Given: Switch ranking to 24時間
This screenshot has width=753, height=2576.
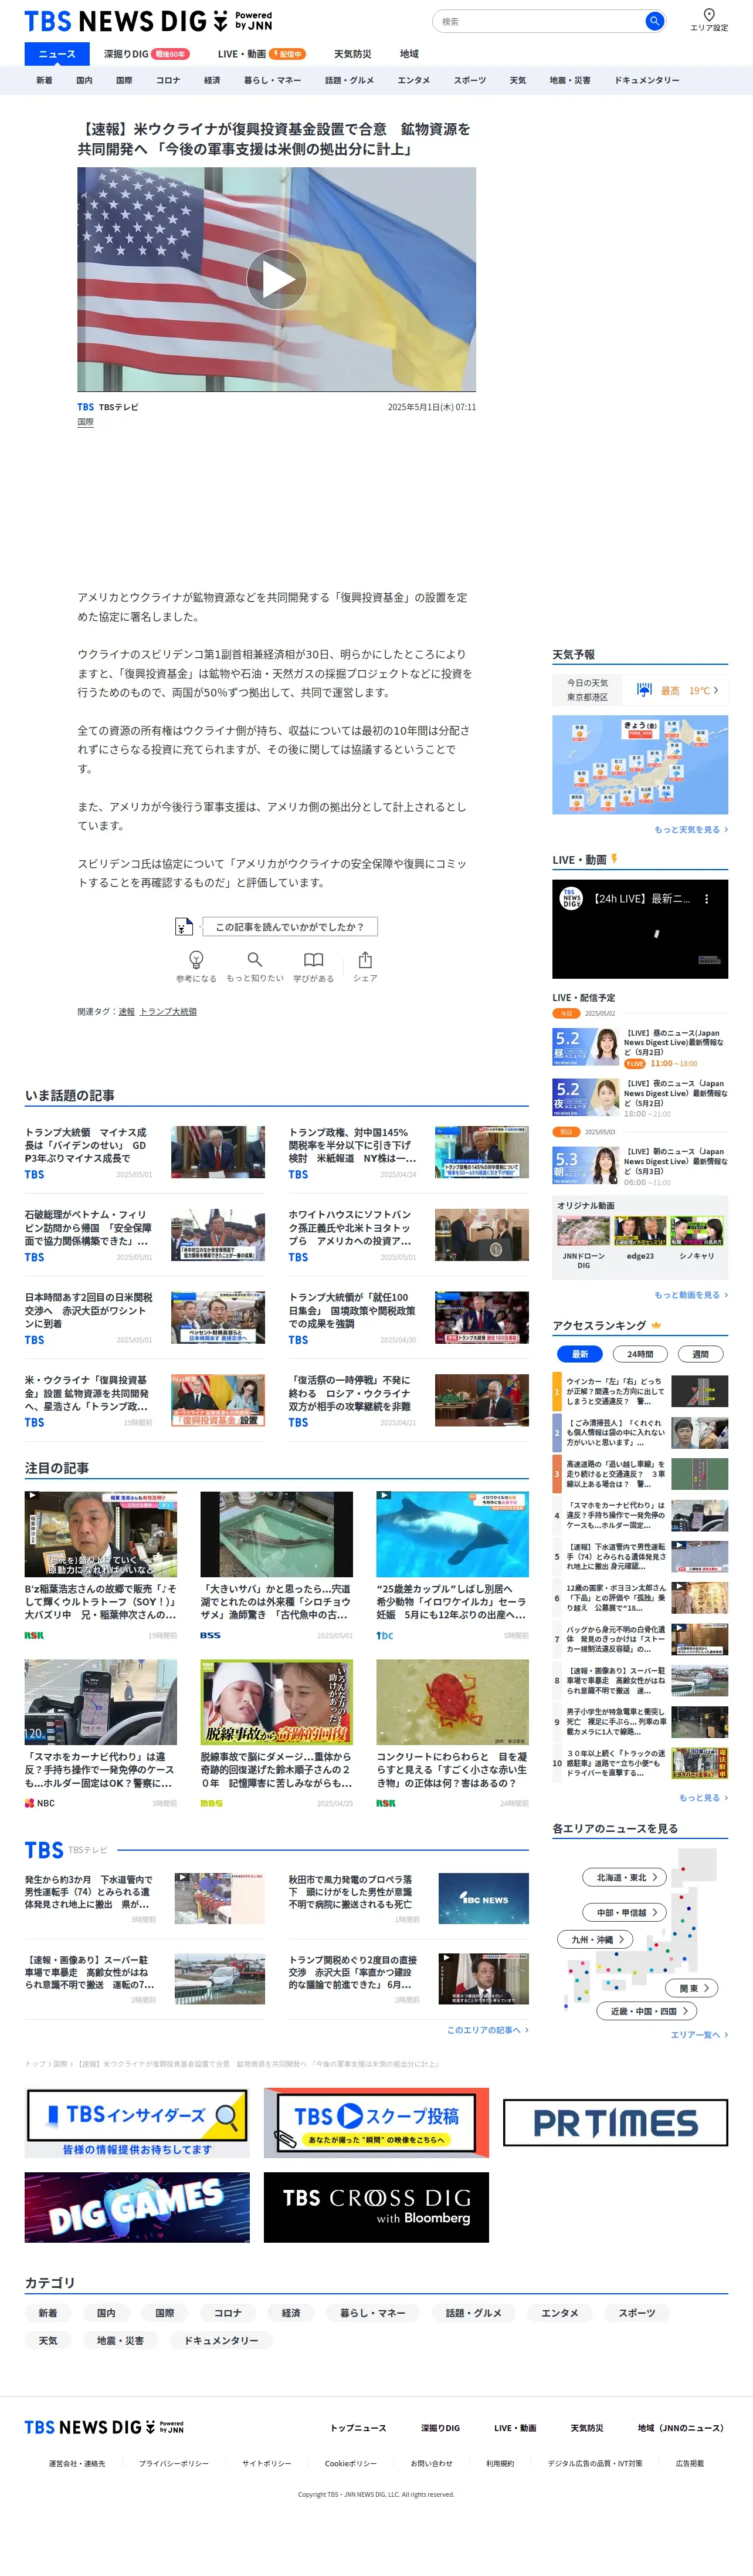Looking at the screenshot, I should tap(640, 1354).
